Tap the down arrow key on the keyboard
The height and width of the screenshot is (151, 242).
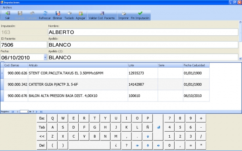coord(148,145)
